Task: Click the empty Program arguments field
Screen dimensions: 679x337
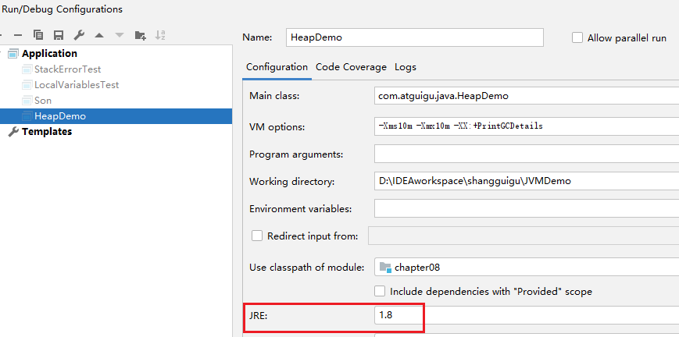Action: [527, 154]
